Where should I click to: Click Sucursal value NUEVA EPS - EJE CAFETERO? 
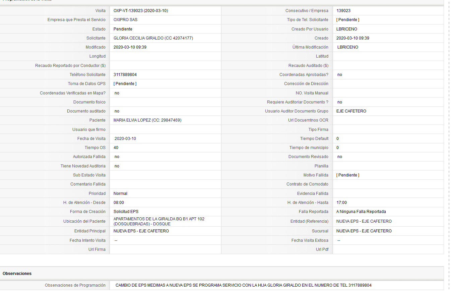(x=364, y=231)
